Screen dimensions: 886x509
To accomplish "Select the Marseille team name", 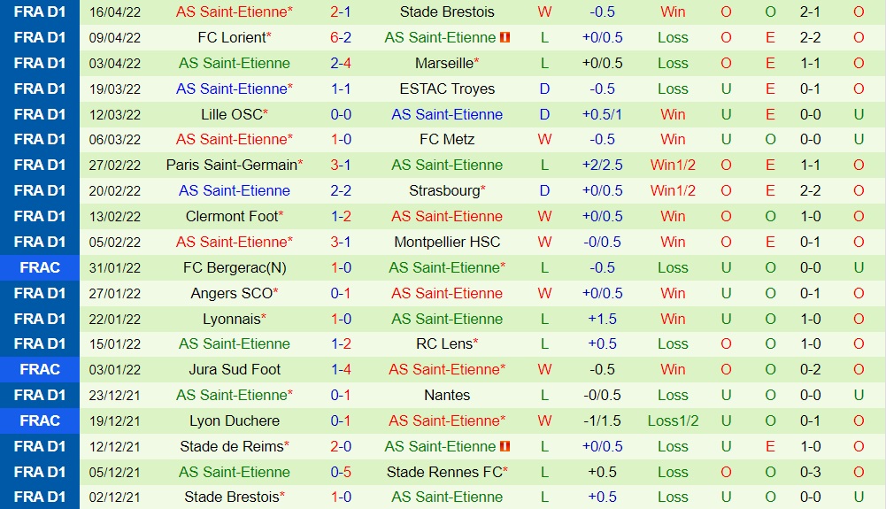I will pos(444,64).
